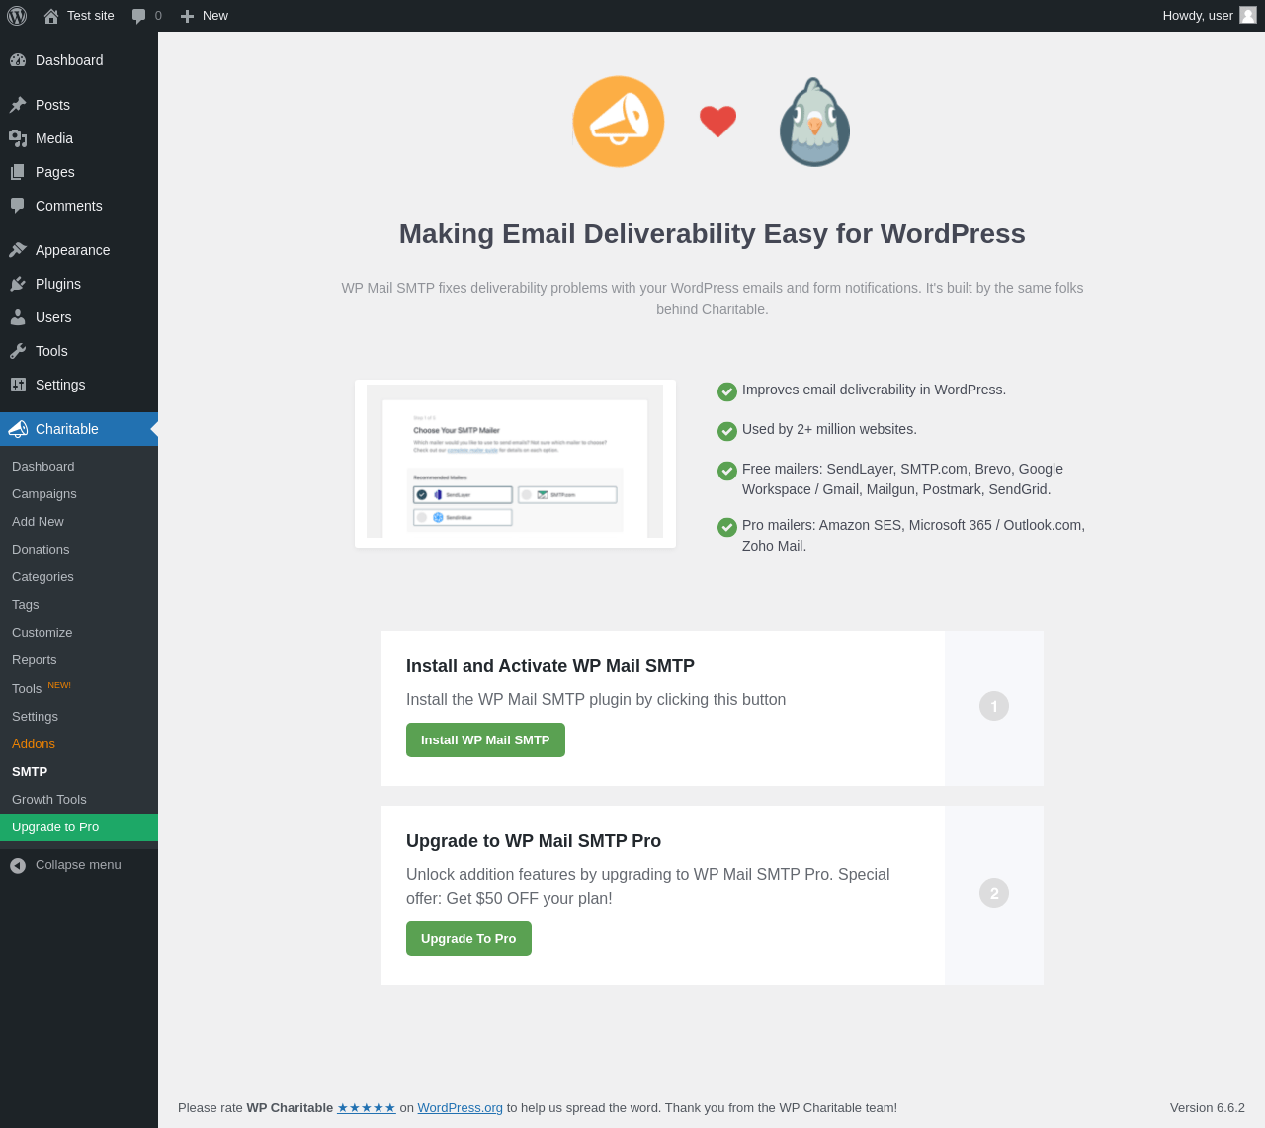
Task: Click heading 'Upgrade to WP Mail SMTP Pro'
Action: pyautogui.click(x=534, y=841)
